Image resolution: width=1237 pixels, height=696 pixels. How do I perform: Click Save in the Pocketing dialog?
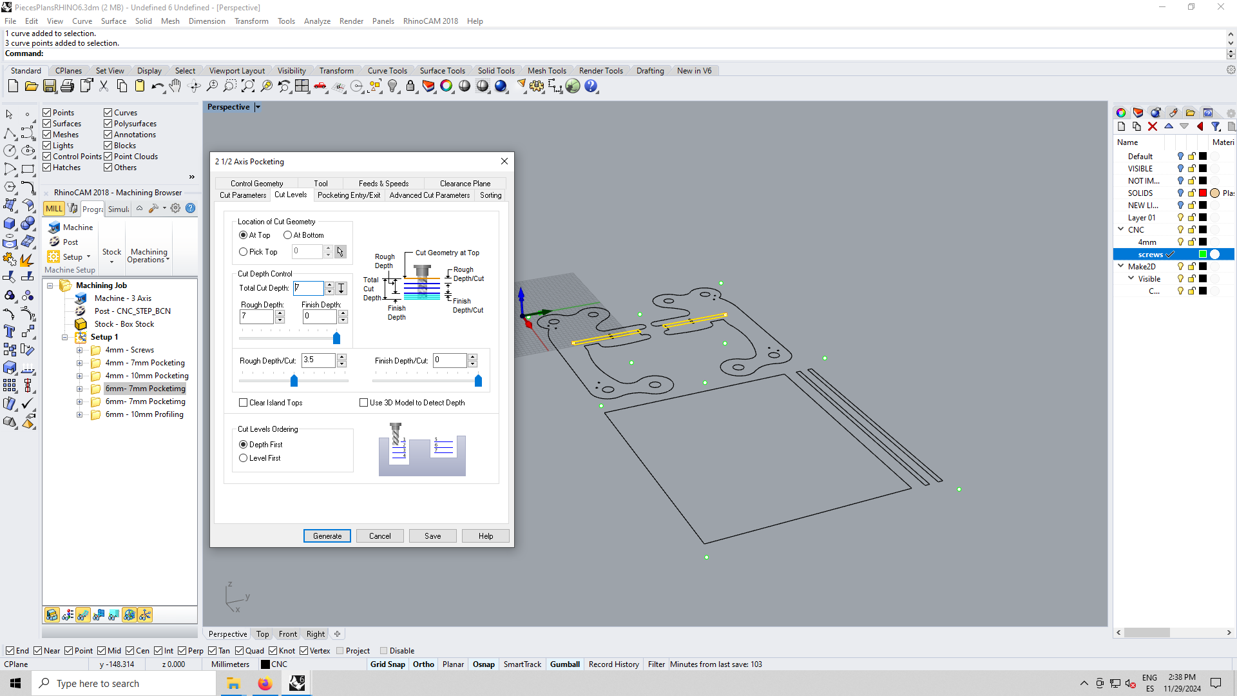click(433, 536)
